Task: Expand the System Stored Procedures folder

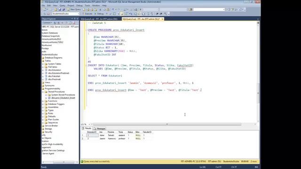Action: tap(46, 95)
